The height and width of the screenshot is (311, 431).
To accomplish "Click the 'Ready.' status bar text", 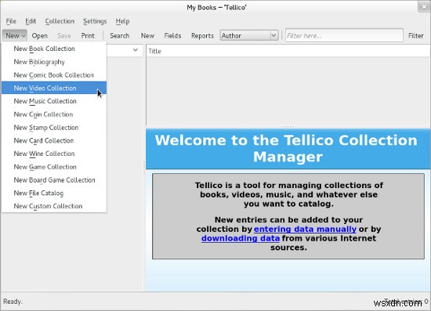I will click(13, 302).
